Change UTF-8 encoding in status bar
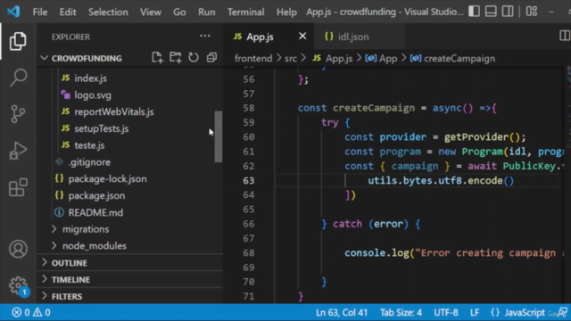This screenshot has height=321, width=571. [x=446, y=312]
